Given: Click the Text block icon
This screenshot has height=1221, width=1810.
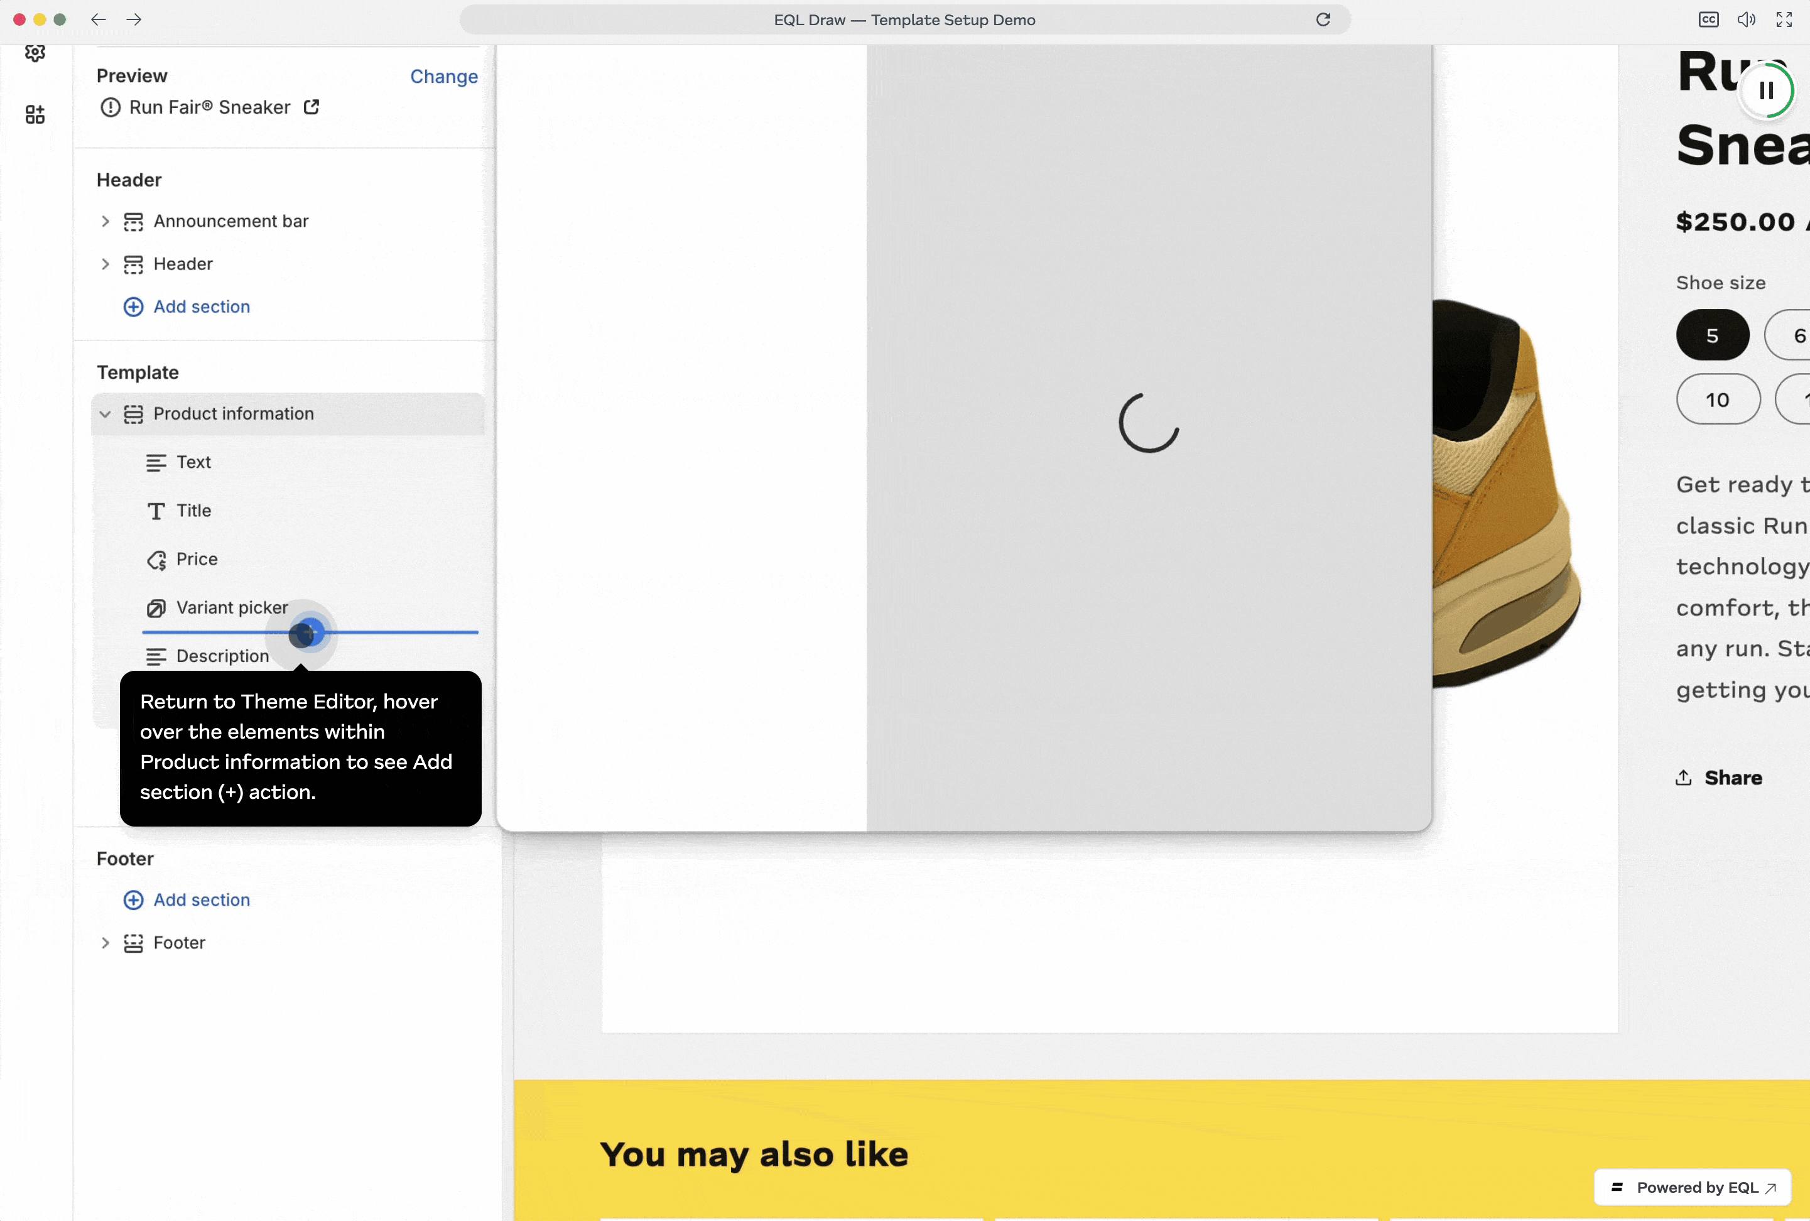Looking at the screenshot, I should click(x=156, y=464).
